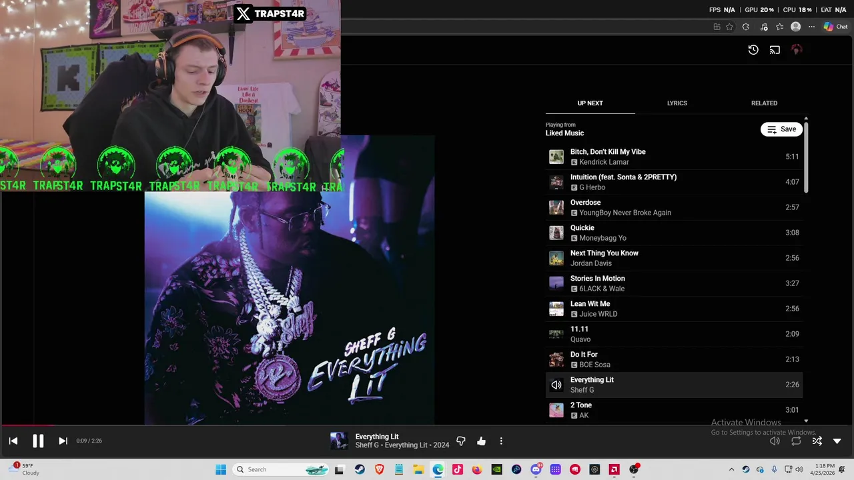Switch to Microsoft Edge in taskbar

438,469
